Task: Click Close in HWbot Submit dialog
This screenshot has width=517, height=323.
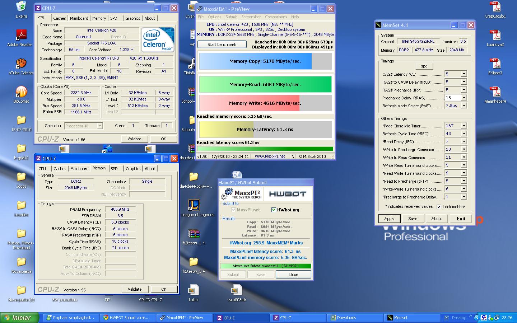Action: pyautogui.click(x=293, y=275)
